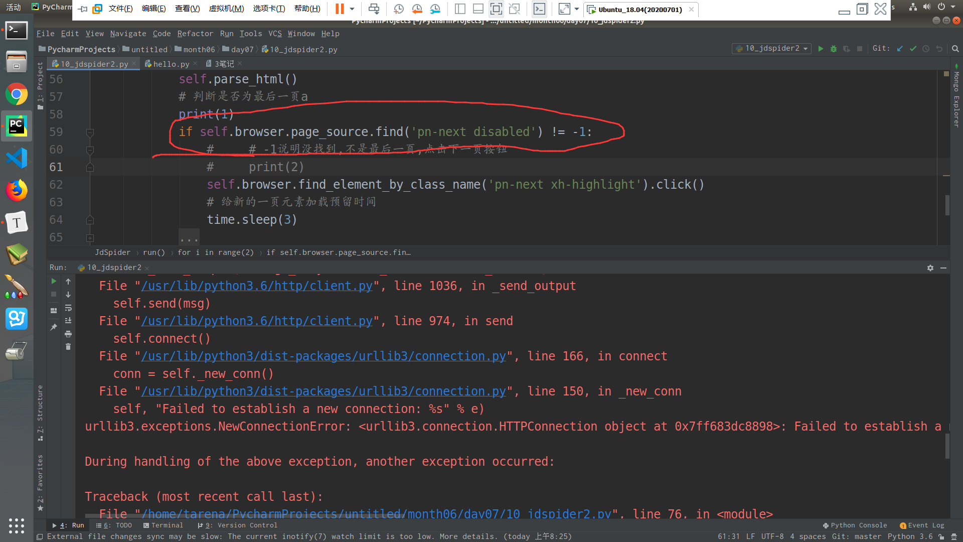Viewport: 963px width, 542px height.
Task: Toggle pin tab in Run panel
Action: coord(54,327)
